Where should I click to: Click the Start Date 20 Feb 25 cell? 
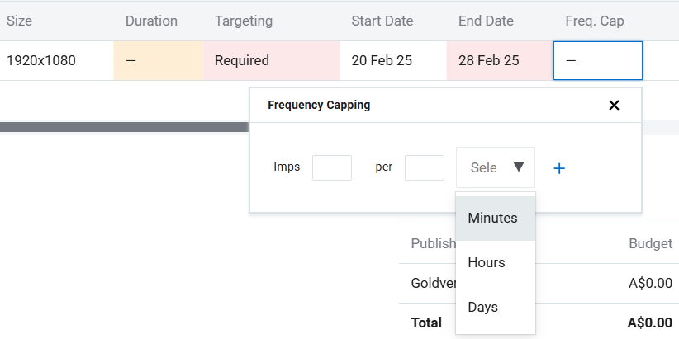pyautogui.click(x=392, y=61)
